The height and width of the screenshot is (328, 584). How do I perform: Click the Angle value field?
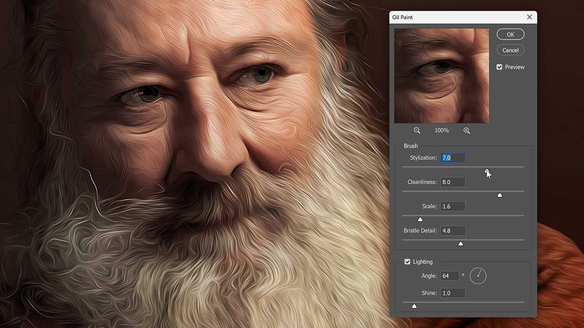(x=450, y=276)
